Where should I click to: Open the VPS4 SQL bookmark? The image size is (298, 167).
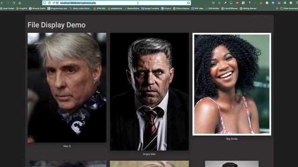click(100, 8)
